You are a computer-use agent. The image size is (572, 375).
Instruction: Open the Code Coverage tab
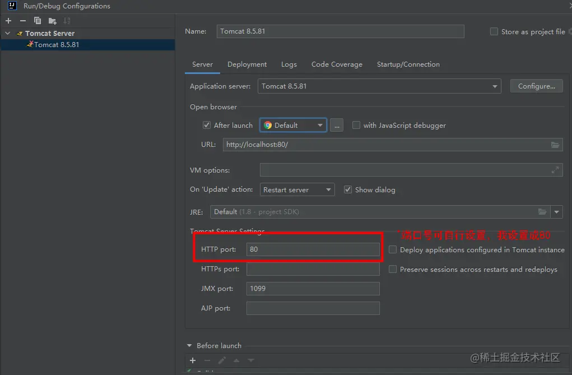tap(337, 64)
